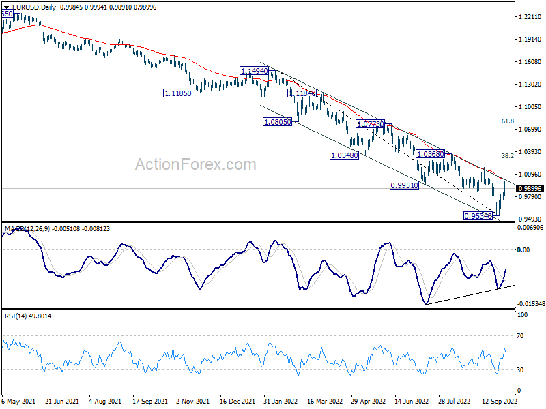Click the 0.99510 price label
The height and width of the screenshot is (409, 546).
point(404,185)
